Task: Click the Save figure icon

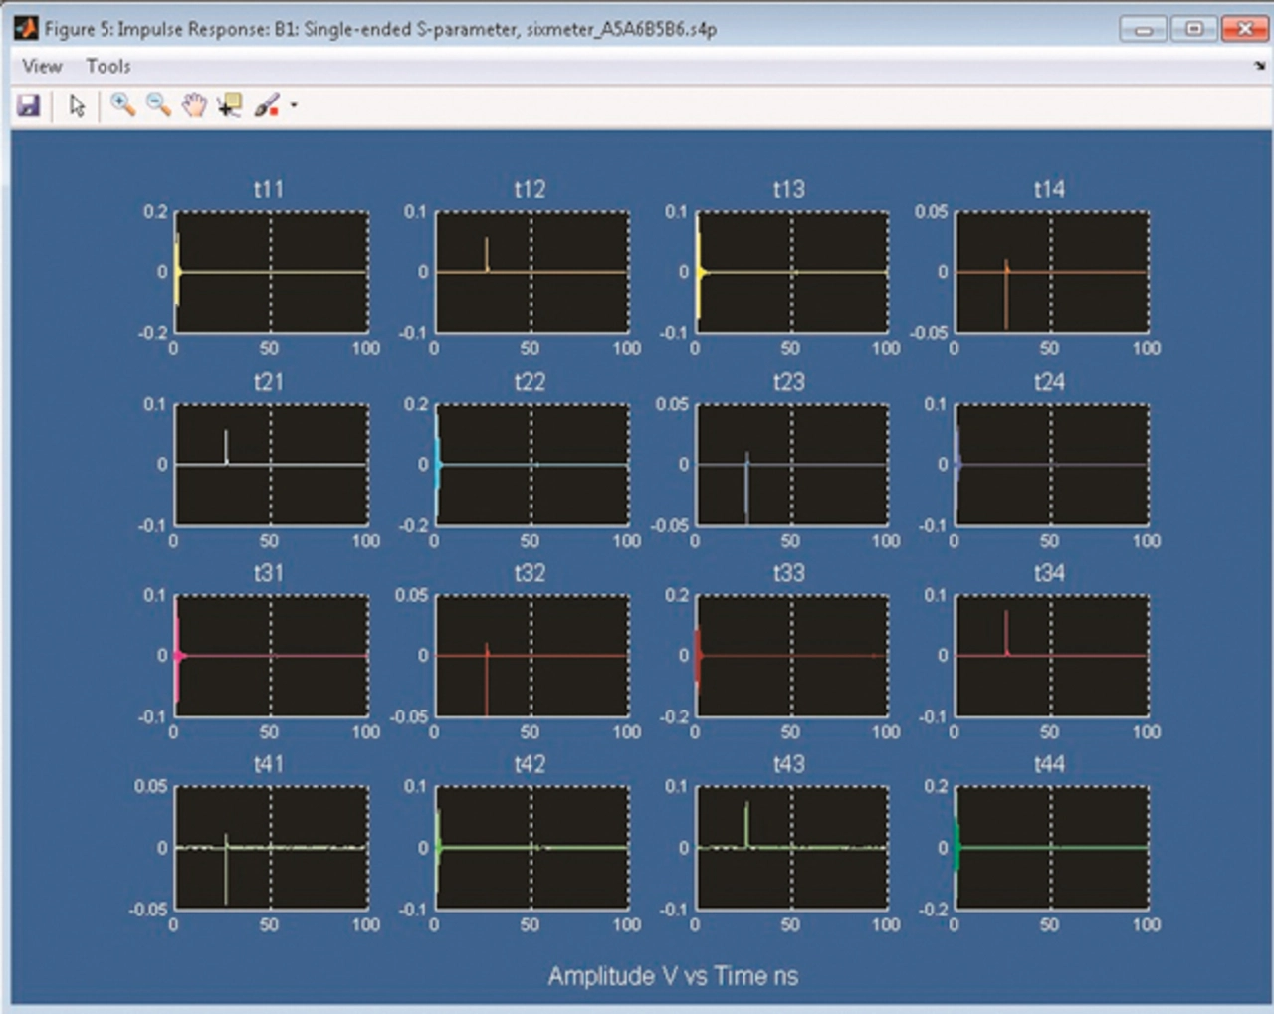Action: click(28, 105)
